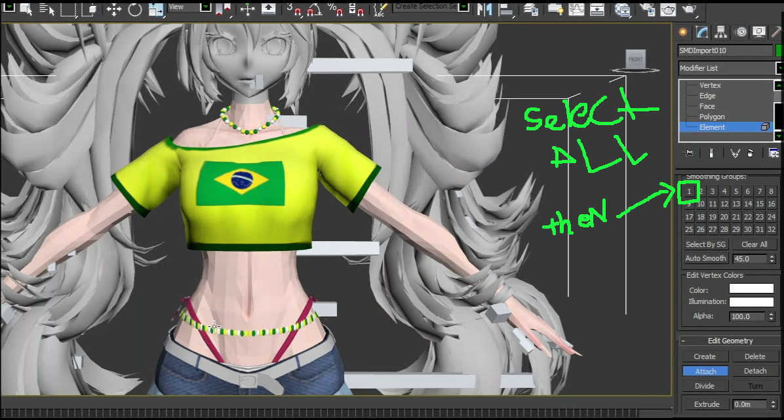Assign smoothing group 32
784x420 pixels.
771,230
